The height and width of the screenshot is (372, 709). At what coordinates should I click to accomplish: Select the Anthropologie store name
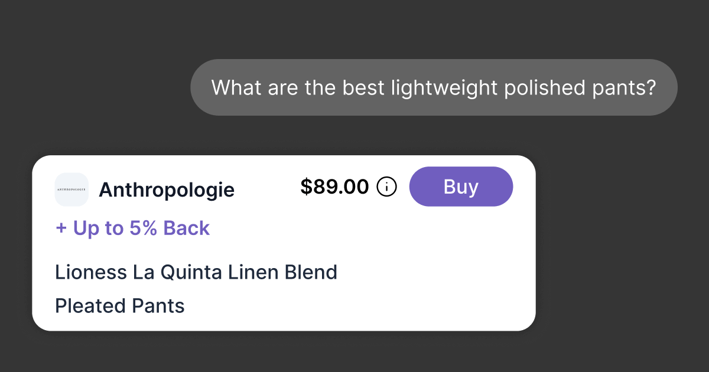pyautogui.click(x=167, y=190)
